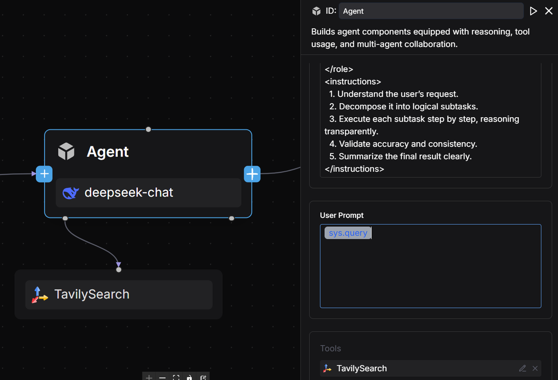
Task: Click the deepseek-chat model row inside Agent node
Action: (x=148, y=192)
